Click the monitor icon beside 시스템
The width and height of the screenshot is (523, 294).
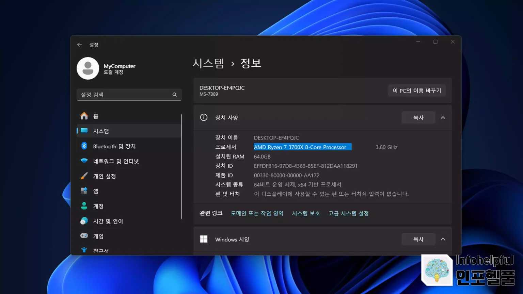click(x=84, y=131)
